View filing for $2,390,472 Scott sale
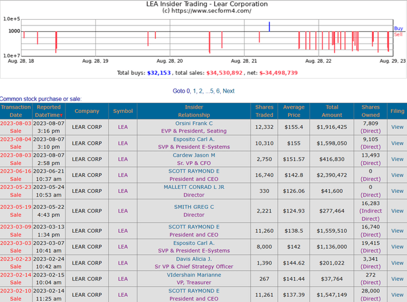Screen dimensions: 407x302 [x=397, y=175]
